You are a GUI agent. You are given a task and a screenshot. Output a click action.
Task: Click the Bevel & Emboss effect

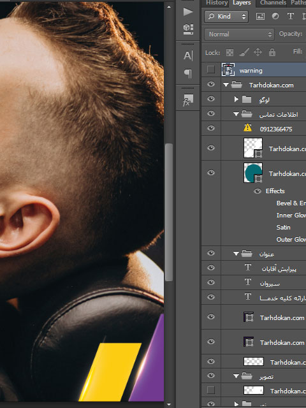291,203
